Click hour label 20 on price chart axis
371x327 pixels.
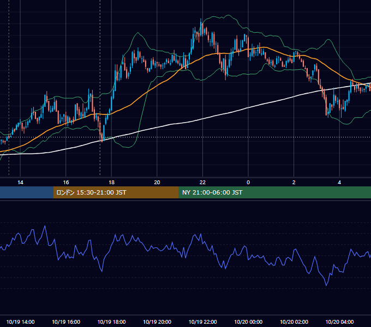[x=157, y=183]
